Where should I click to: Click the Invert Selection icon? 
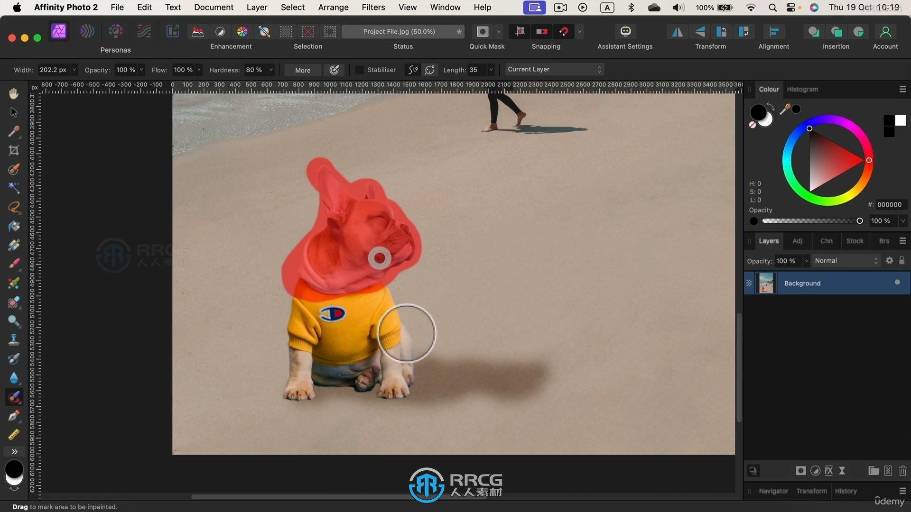330,31
